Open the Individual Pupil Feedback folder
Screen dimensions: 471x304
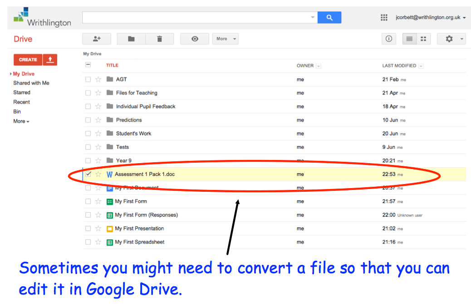click(146, 106)
